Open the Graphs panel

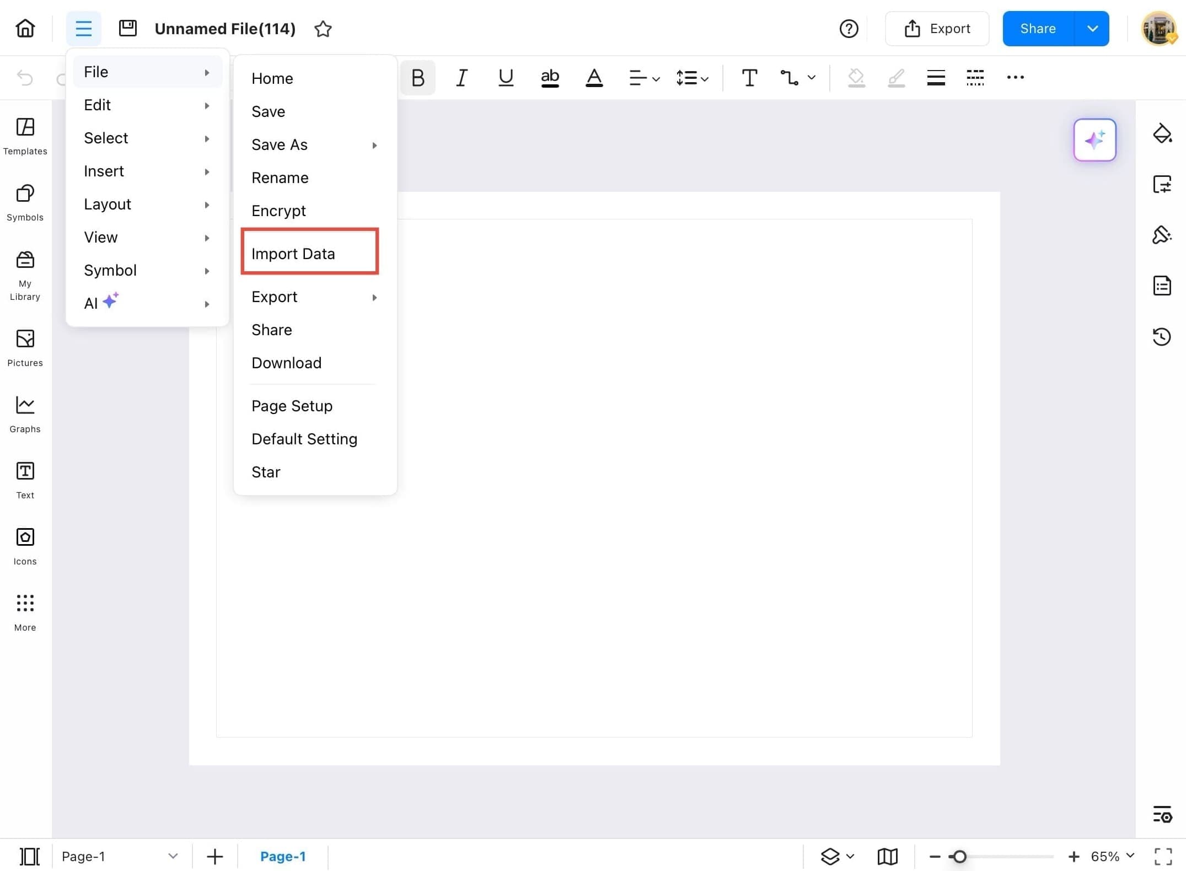pos(25,413)
